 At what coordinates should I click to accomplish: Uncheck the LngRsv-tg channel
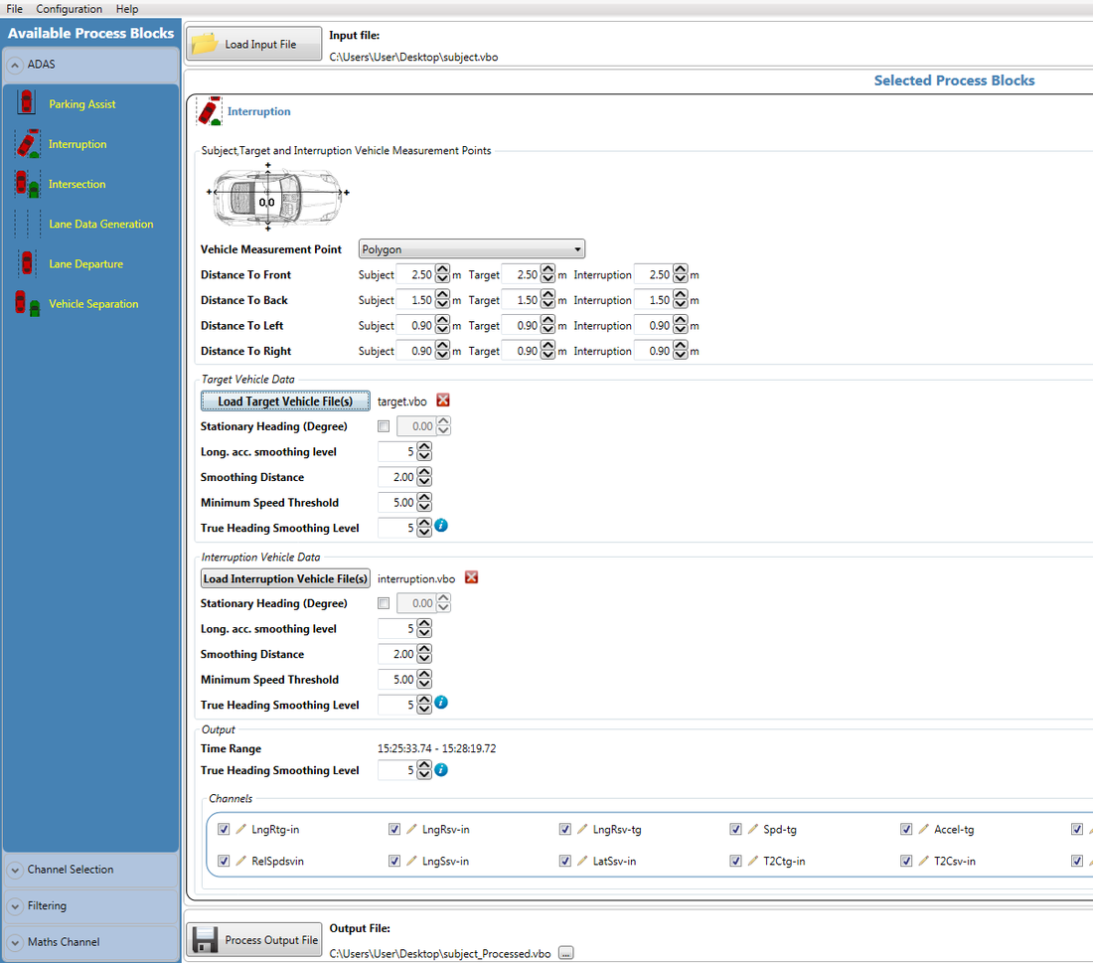[x=565, y=829]
